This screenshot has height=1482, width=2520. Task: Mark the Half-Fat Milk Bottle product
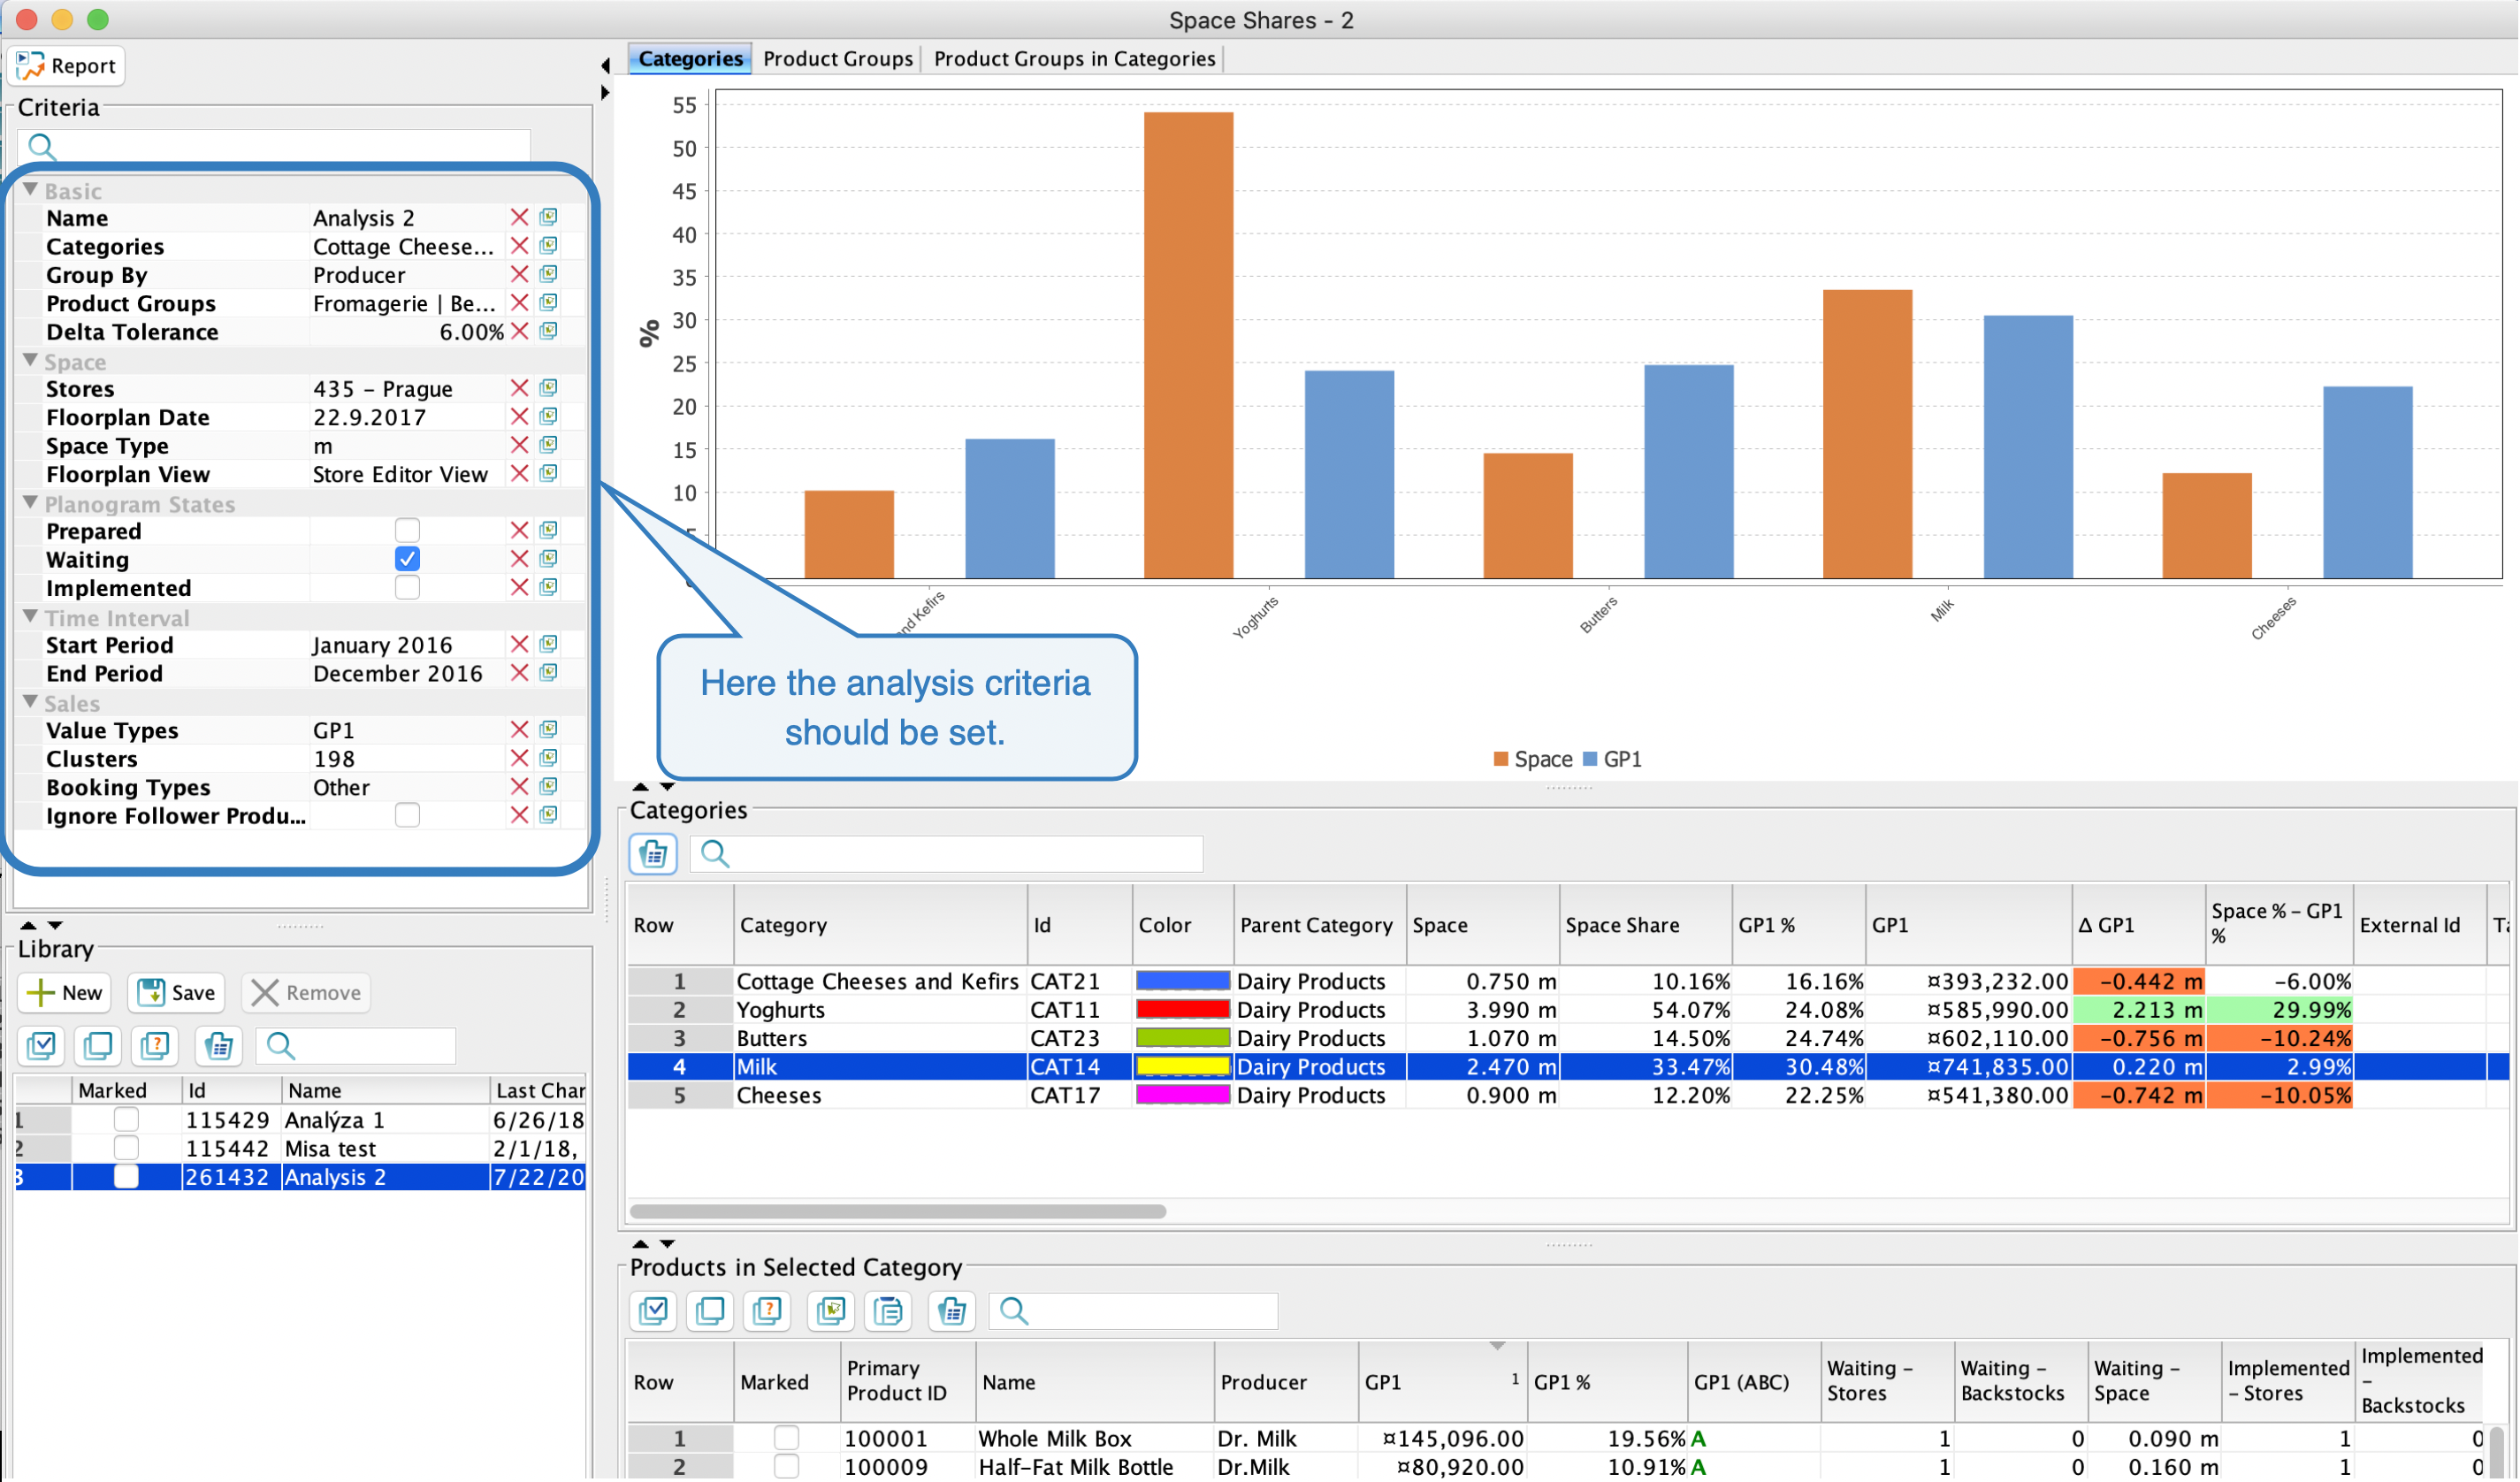tap(787, 1467)
